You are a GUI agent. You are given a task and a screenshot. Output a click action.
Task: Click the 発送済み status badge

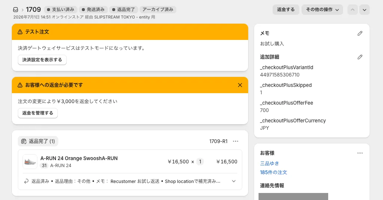tap(93, 10)
